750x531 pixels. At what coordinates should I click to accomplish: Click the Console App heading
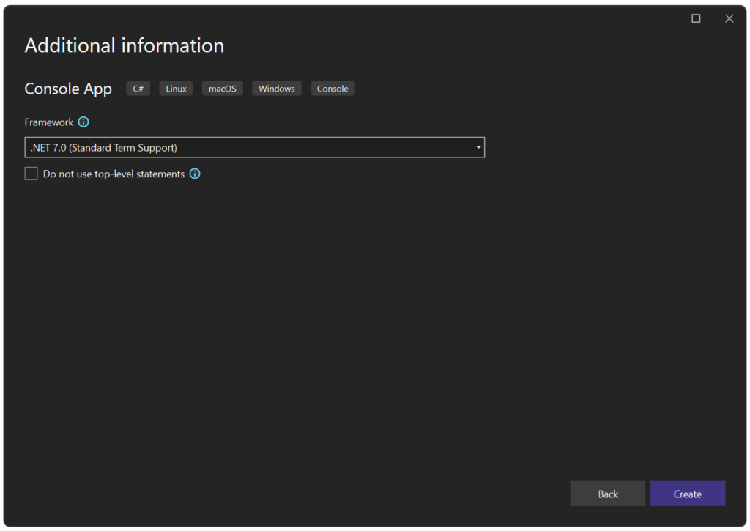tap(67, 88)
